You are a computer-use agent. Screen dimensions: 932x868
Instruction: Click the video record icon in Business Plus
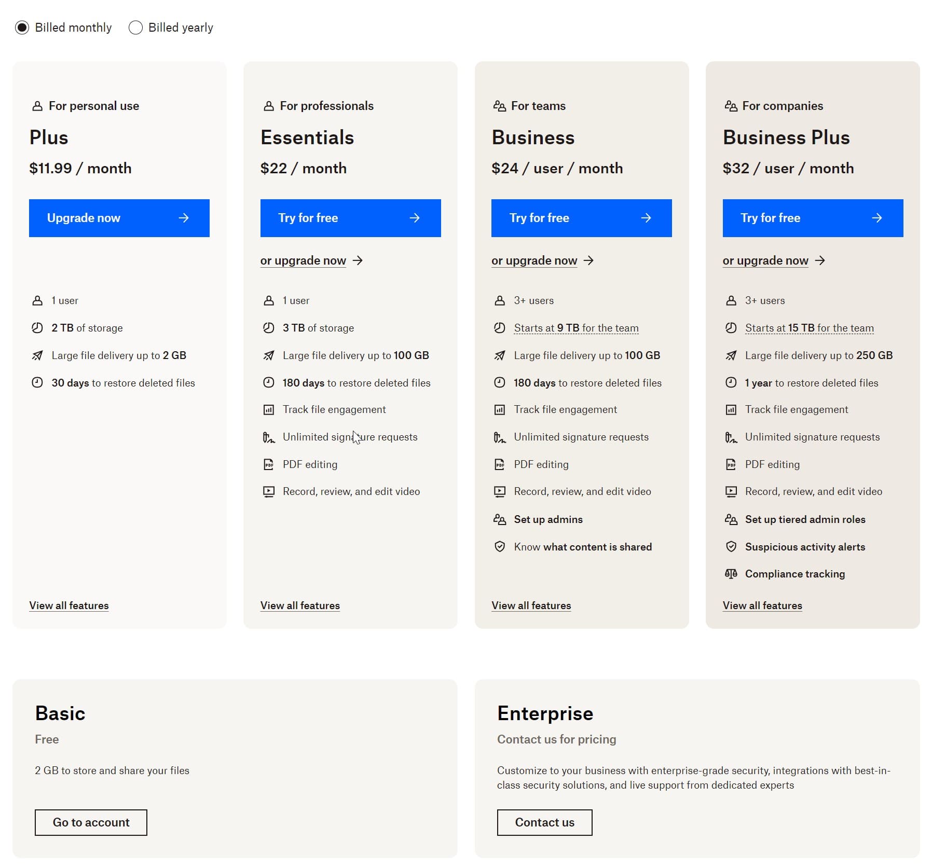[731, 491]
